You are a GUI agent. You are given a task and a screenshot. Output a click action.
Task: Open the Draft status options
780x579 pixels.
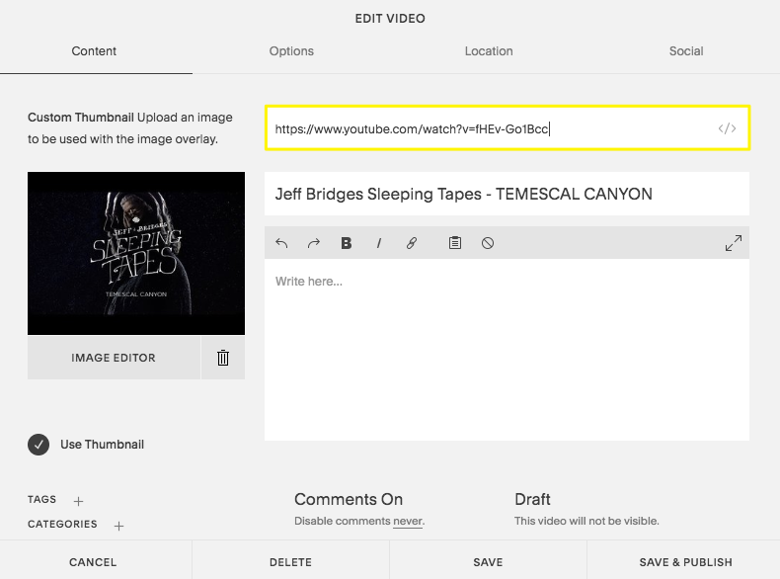pos(532,499)
